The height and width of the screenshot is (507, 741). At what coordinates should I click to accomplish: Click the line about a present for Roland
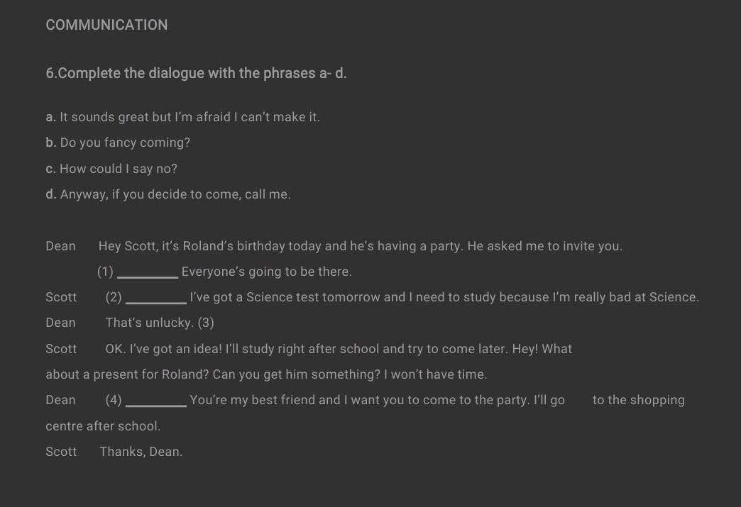266,374
